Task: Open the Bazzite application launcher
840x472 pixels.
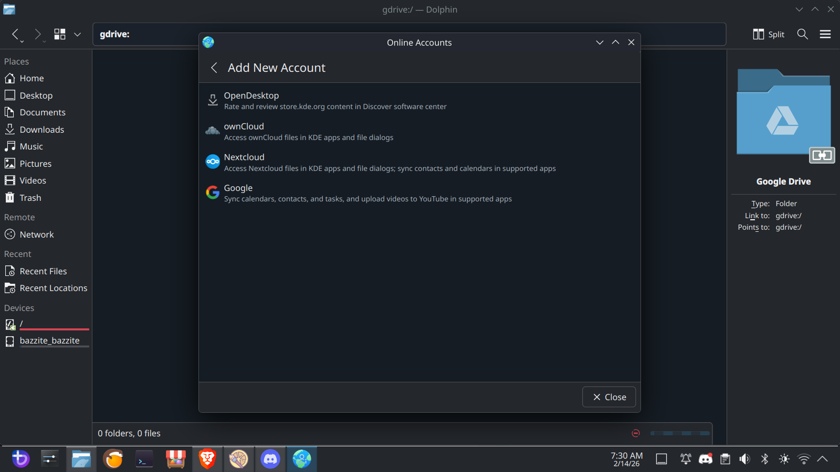Action: [20, 459]
